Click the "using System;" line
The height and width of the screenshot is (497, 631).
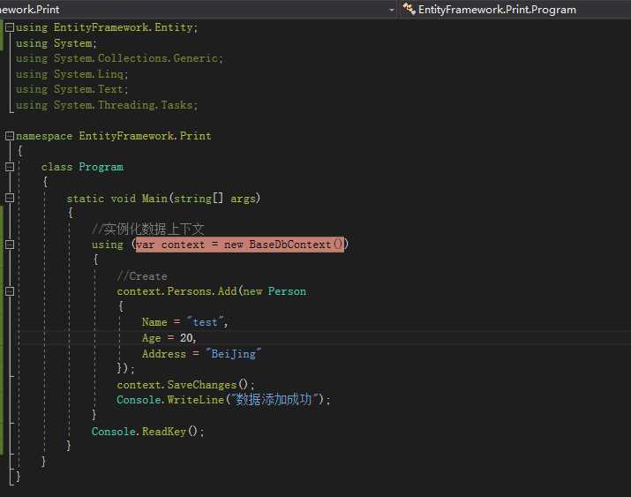coord(56,43)
